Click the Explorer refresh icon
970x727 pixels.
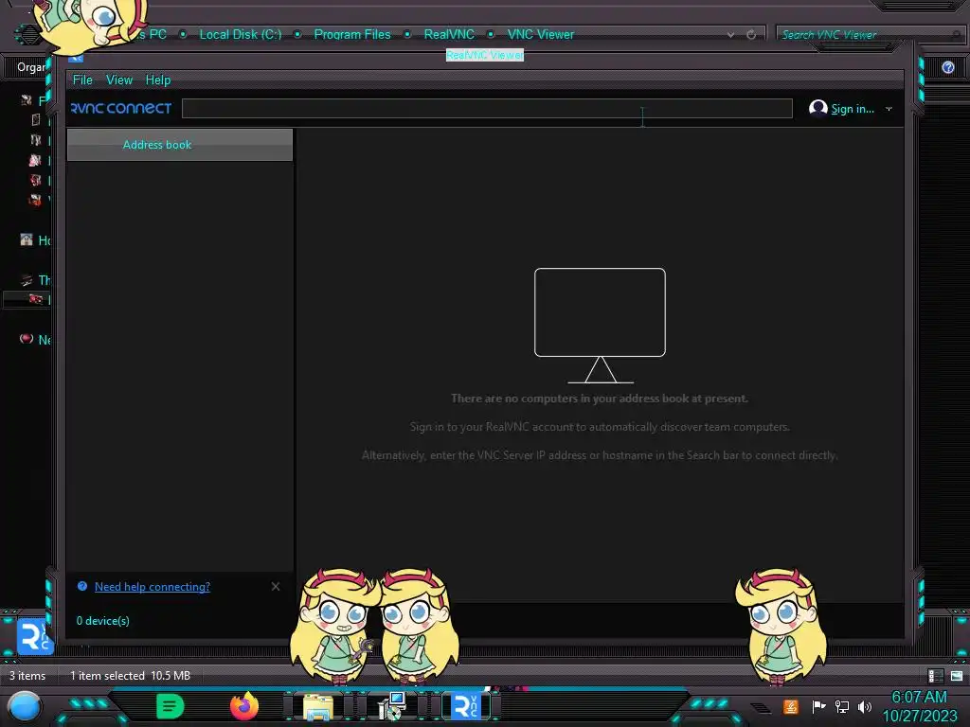point(751,35)
